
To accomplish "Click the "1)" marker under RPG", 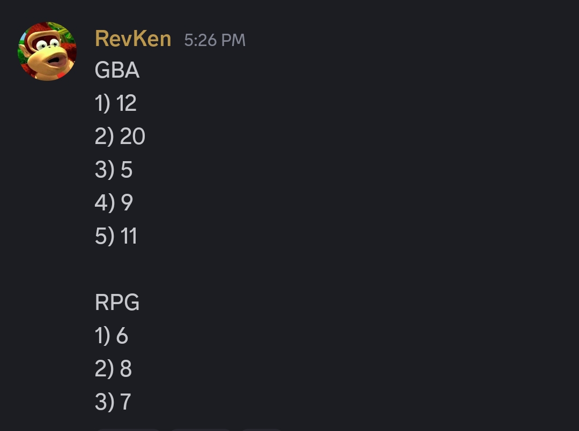I will point(102,336).
